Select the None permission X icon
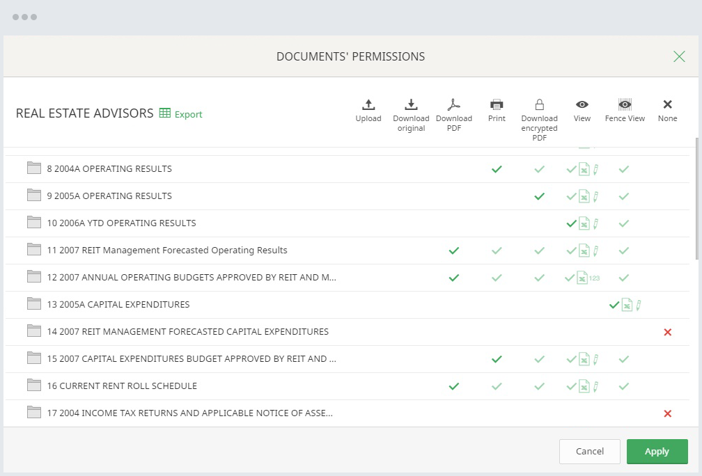Image resolution: width=702 pixels, height=476 pixels. 667,104
